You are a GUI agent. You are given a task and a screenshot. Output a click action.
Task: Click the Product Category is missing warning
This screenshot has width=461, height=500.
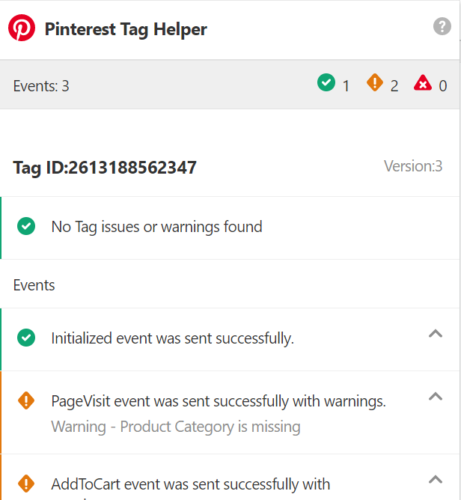[175, 427]
